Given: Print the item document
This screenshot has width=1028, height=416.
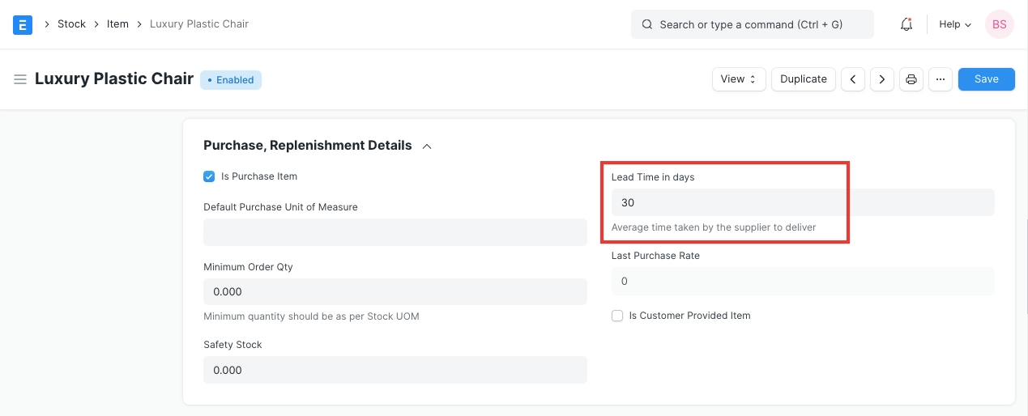Looking at the screenshot, I should pyautogui.click(x=911, y=79).
